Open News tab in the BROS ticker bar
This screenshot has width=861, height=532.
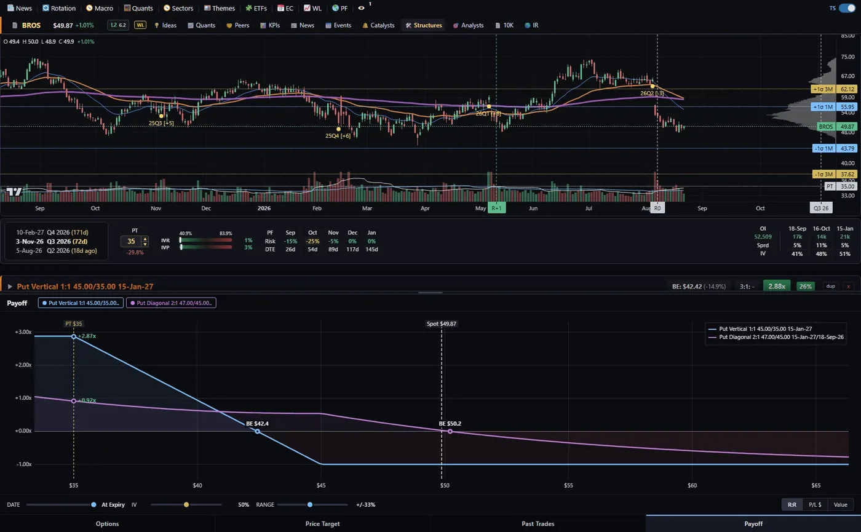(x=303, y=25)
